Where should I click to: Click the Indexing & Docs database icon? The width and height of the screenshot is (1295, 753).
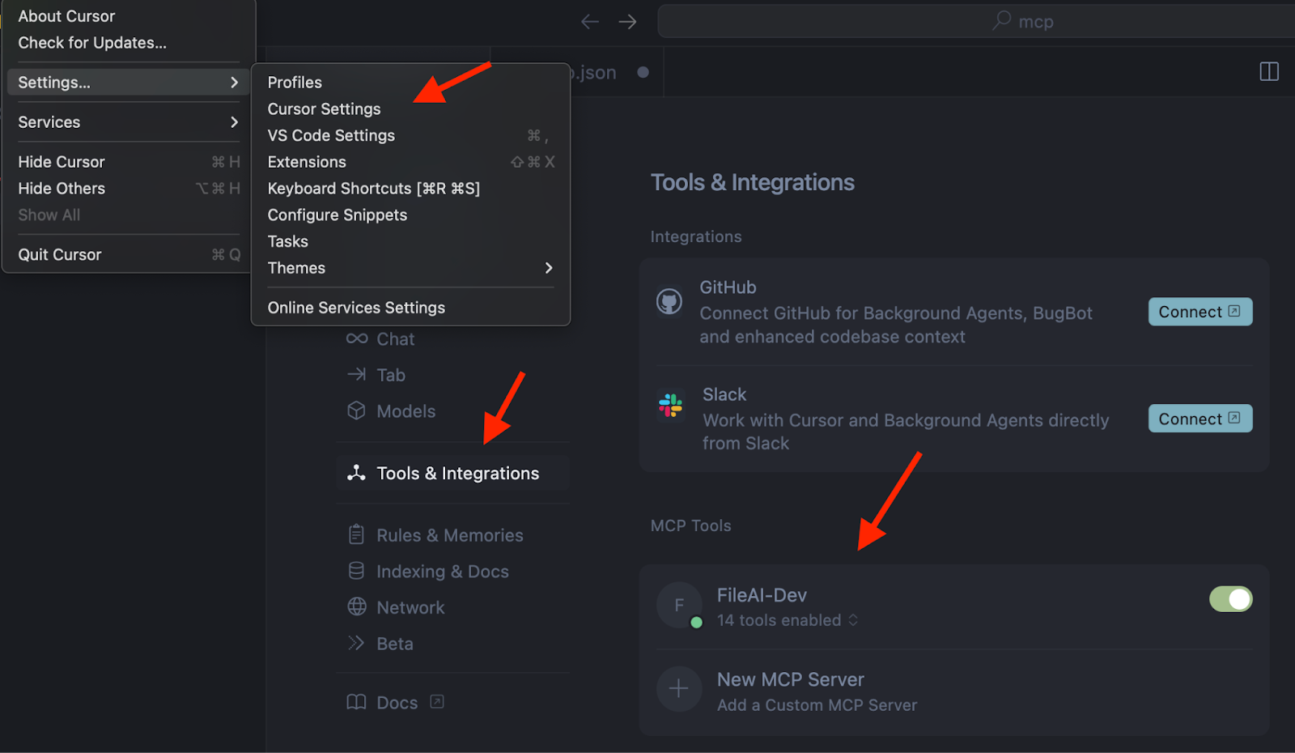click(x=356, y=571)
